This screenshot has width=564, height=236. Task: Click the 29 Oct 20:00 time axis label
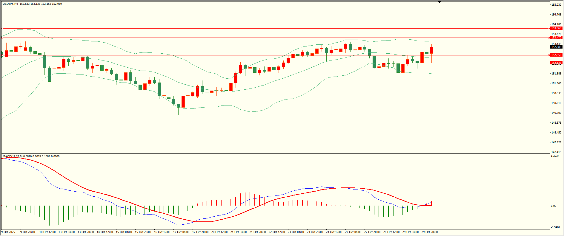click(x=429, y=232)
